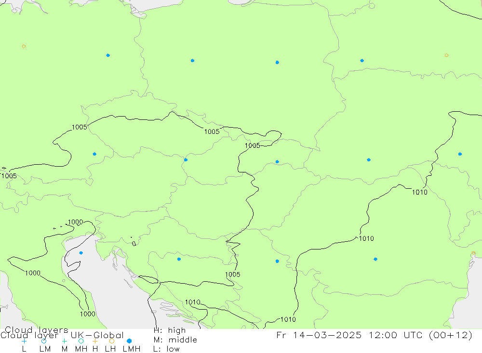This screenshot has width=482, height=353.
Task: Click the 'L: low' legend text
Action: tap(166, 349)
